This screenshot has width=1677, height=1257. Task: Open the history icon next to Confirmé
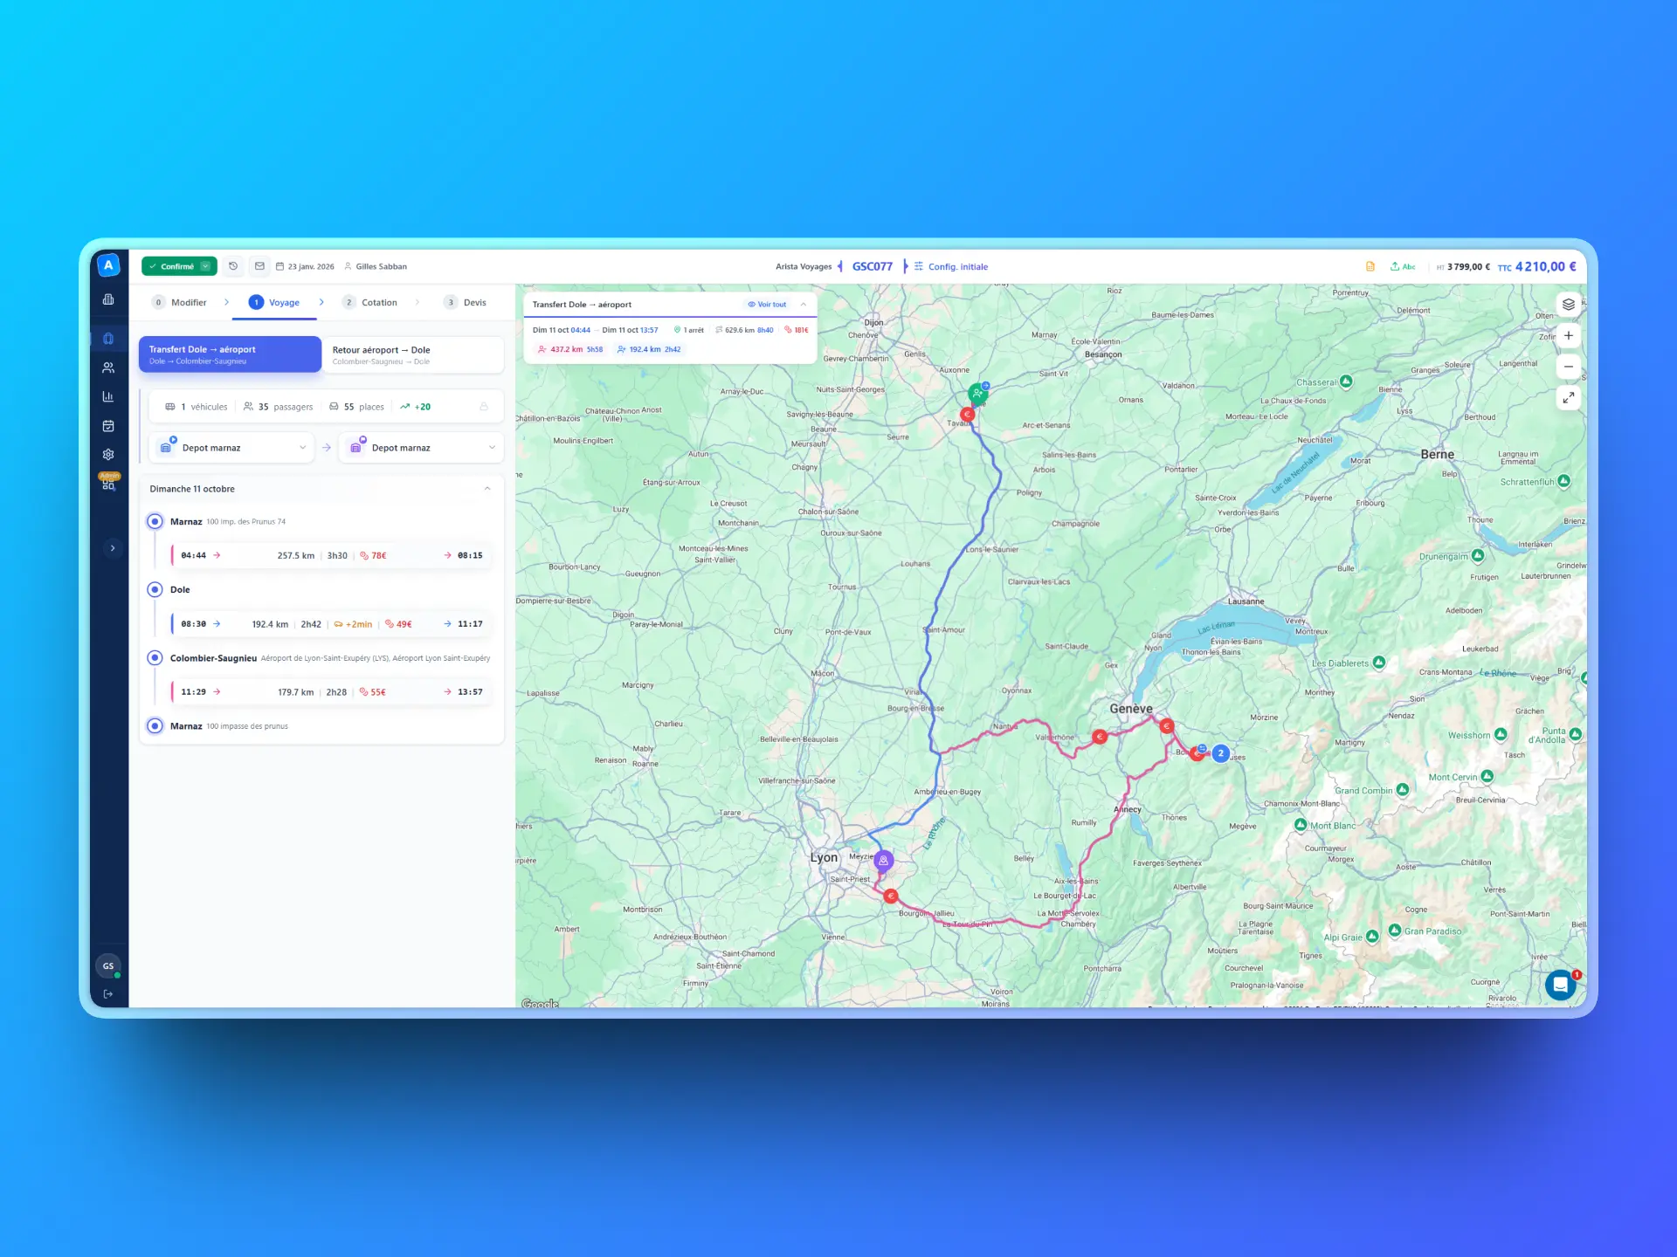pyautogui.click(x=232, y=266)
